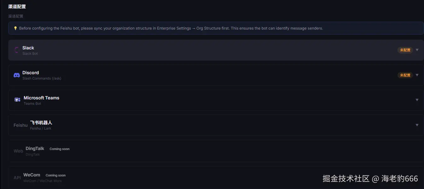Click the lightbulb tip icon
This screenshot has width=424, height=189.
(x=15, y=28)
